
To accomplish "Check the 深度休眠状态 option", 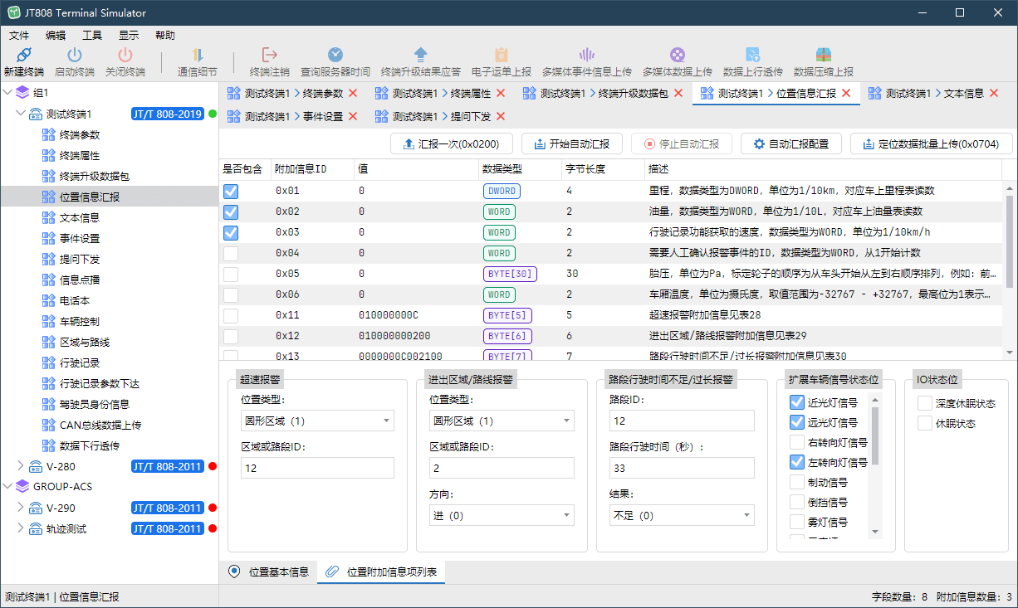I will [925, 403].
